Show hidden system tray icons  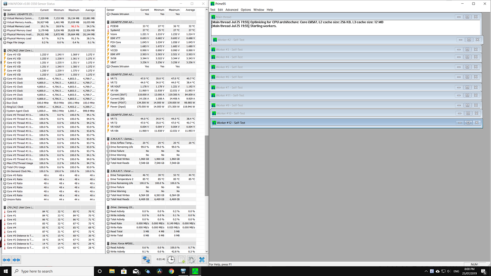427,271
